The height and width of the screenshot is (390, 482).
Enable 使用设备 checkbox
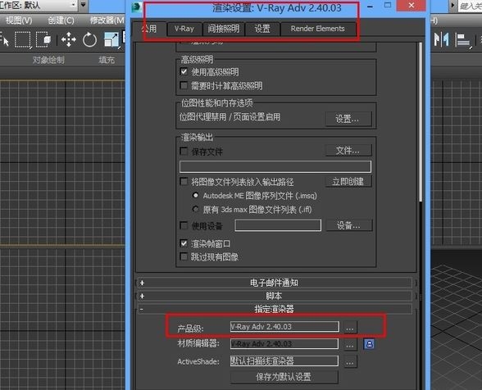click(x=184, y=225)
